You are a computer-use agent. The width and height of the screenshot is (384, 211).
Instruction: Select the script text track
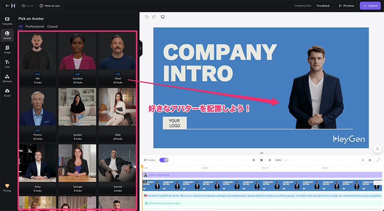pos(262,196)
